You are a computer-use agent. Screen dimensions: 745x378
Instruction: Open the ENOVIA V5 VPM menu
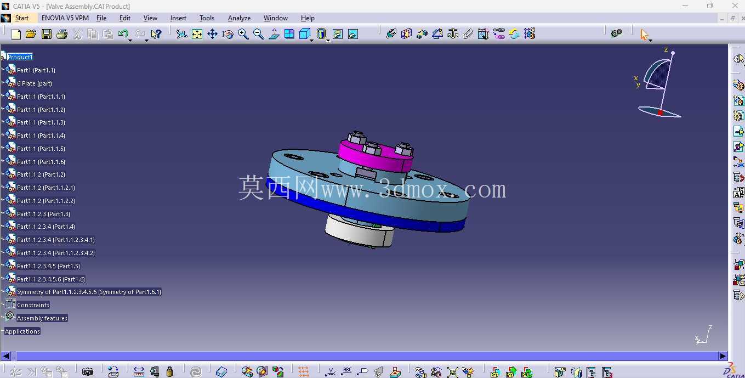point(65,18)
